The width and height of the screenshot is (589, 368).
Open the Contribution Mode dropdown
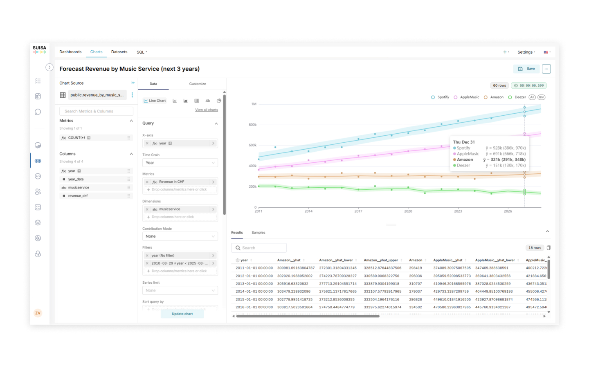(180, 236)
